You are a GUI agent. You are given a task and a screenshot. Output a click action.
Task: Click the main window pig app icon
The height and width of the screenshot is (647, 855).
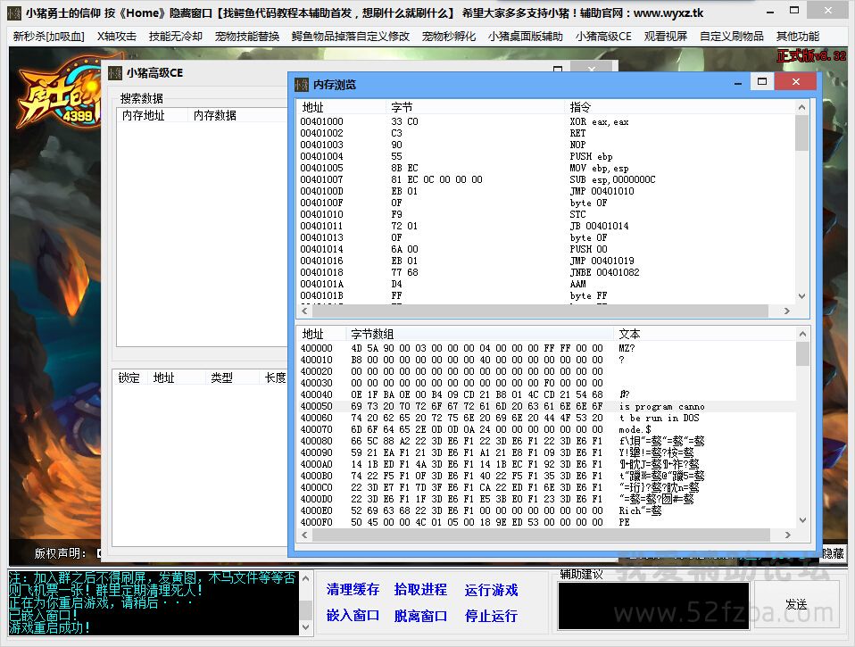click(13, 13)
